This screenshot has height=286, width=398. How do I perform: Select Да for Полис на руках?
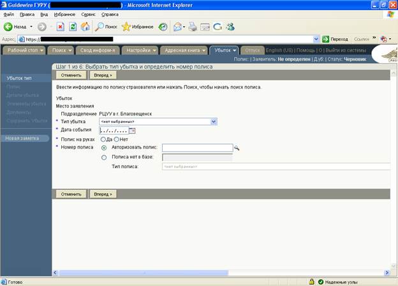(x=103, y=139)
